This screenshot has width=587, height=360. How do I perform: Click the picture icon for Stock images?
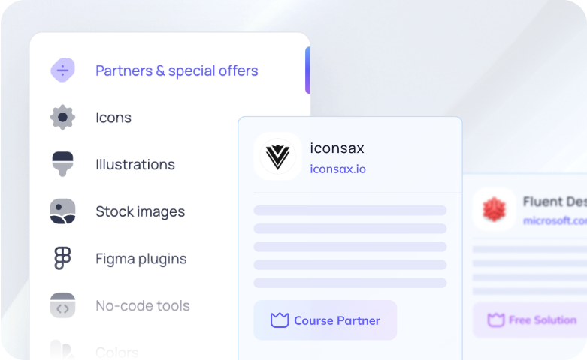click(x=62, y=211)
